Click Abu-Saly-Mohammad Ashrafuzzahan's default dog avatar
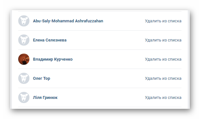 click(x=24, y=21)
